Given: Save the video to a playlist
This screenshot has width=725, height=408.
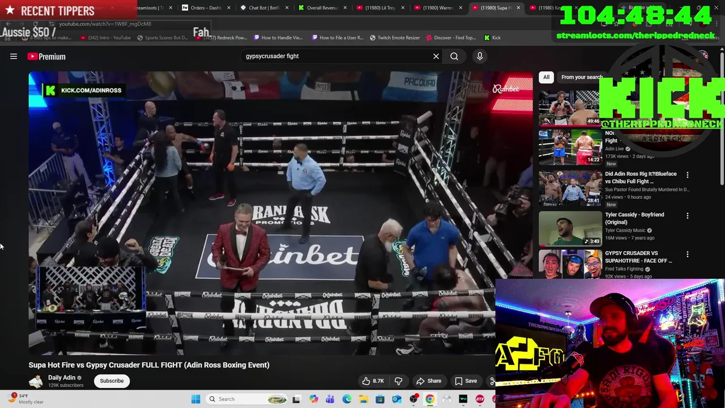Looking at the screenshot, I should [466, 381].
